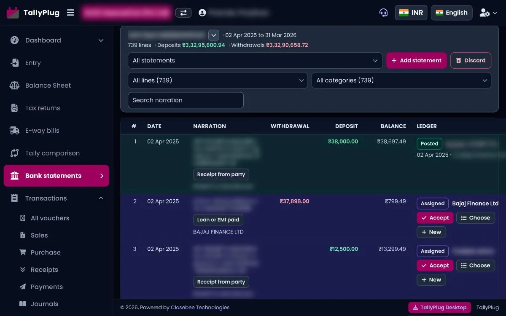The width and height of the screenshot is (506, 316).
Task: Select Bank statements menu item
Action: [x=57, y=176]
